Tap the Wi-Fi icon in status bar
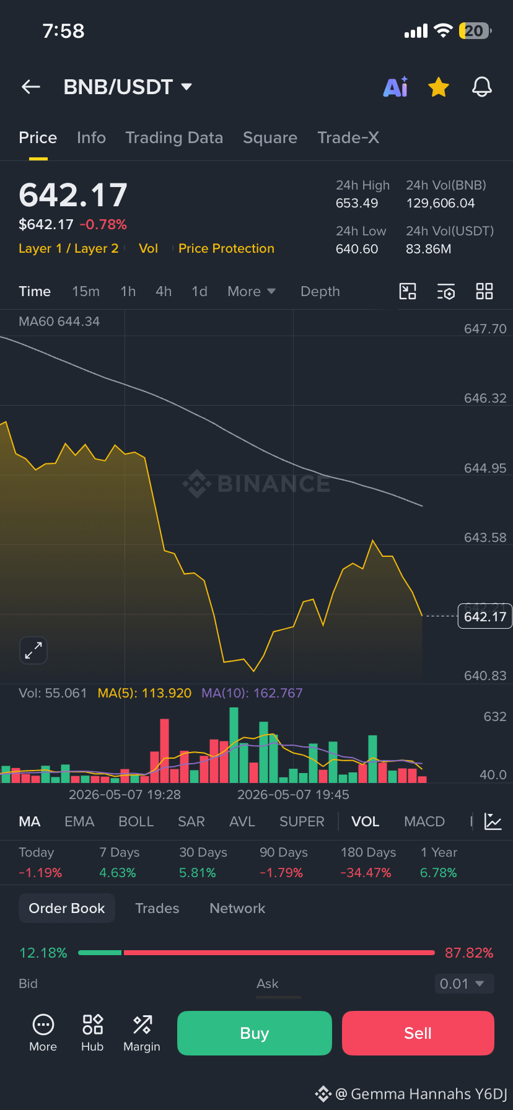 click(443, 31)
